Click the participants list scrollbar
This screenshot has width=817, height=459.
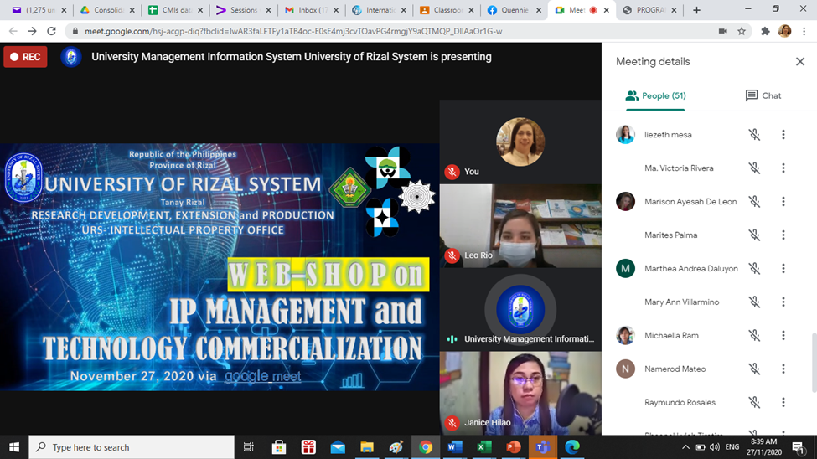[x=814, y=363]
